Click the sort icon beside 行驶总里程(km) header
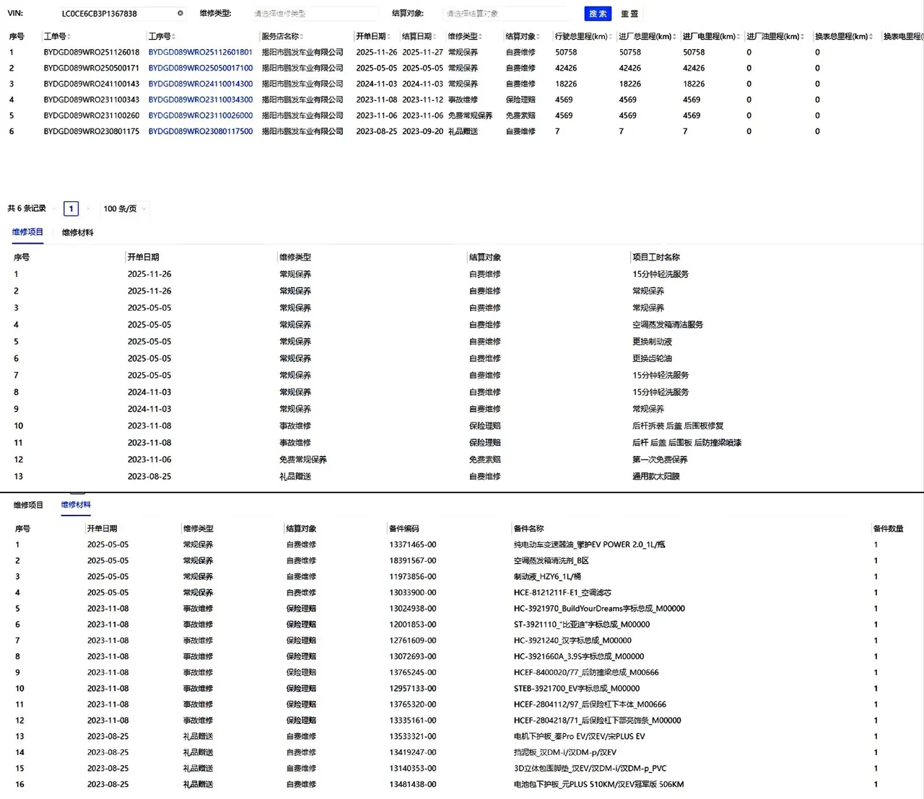The width and height of the screenshot is (924, 799). click(610, 37)
